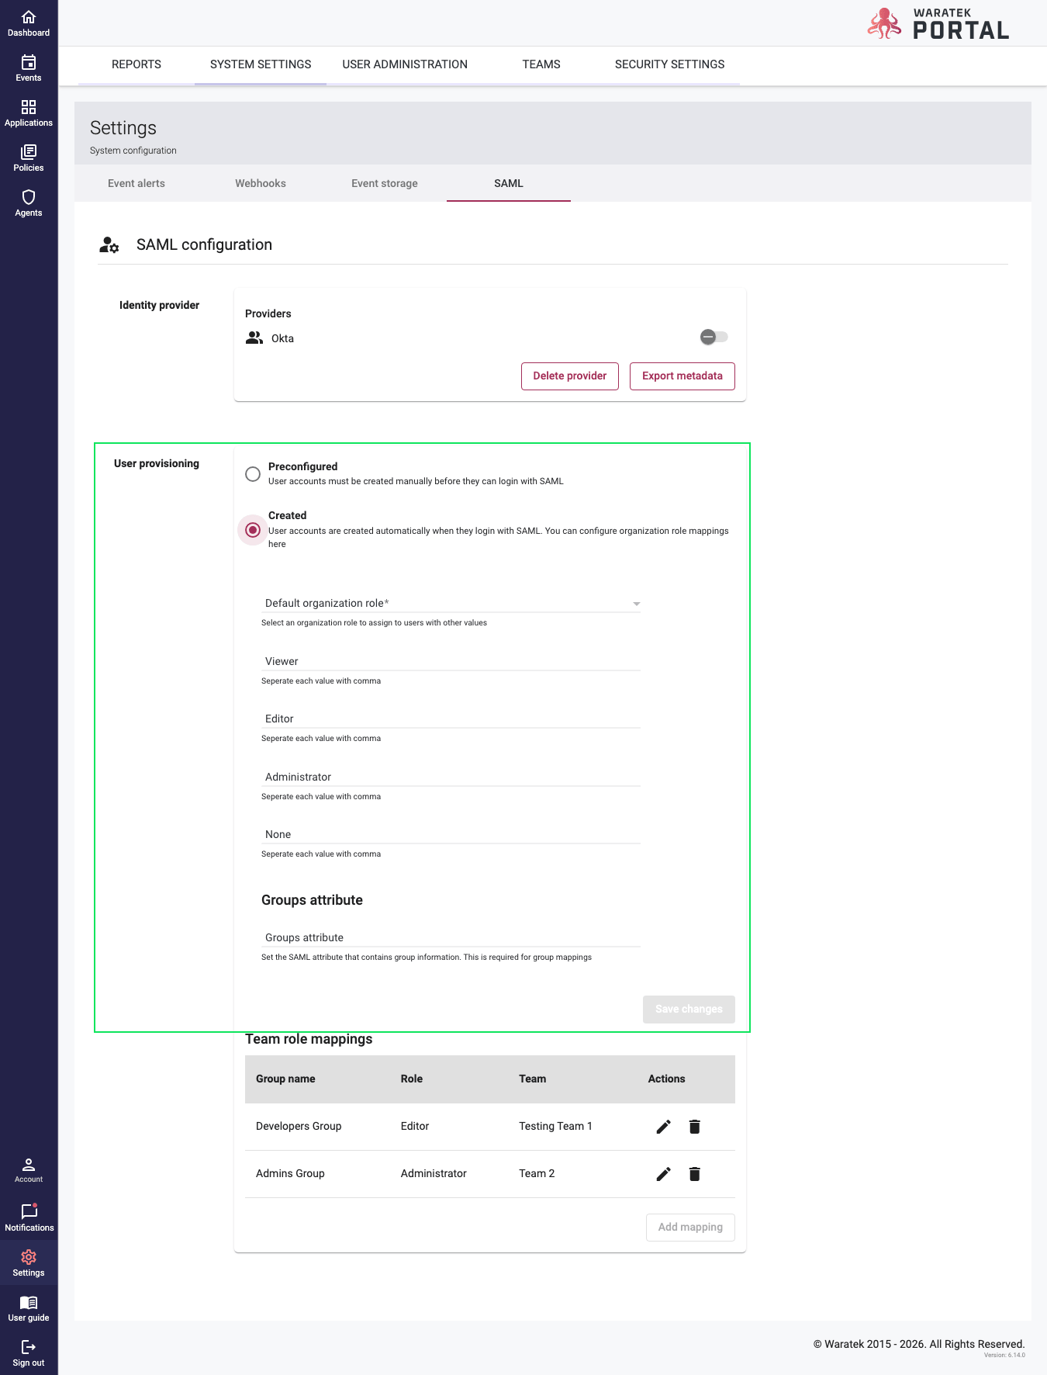Click the Sign out icon
The image size is (1047, 1375).
coord(29,1347)
